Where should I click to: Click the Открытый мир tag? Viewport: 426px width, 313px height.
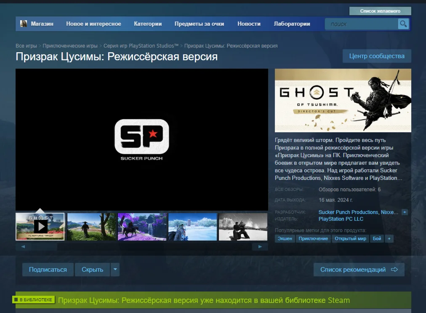(350, 238)
